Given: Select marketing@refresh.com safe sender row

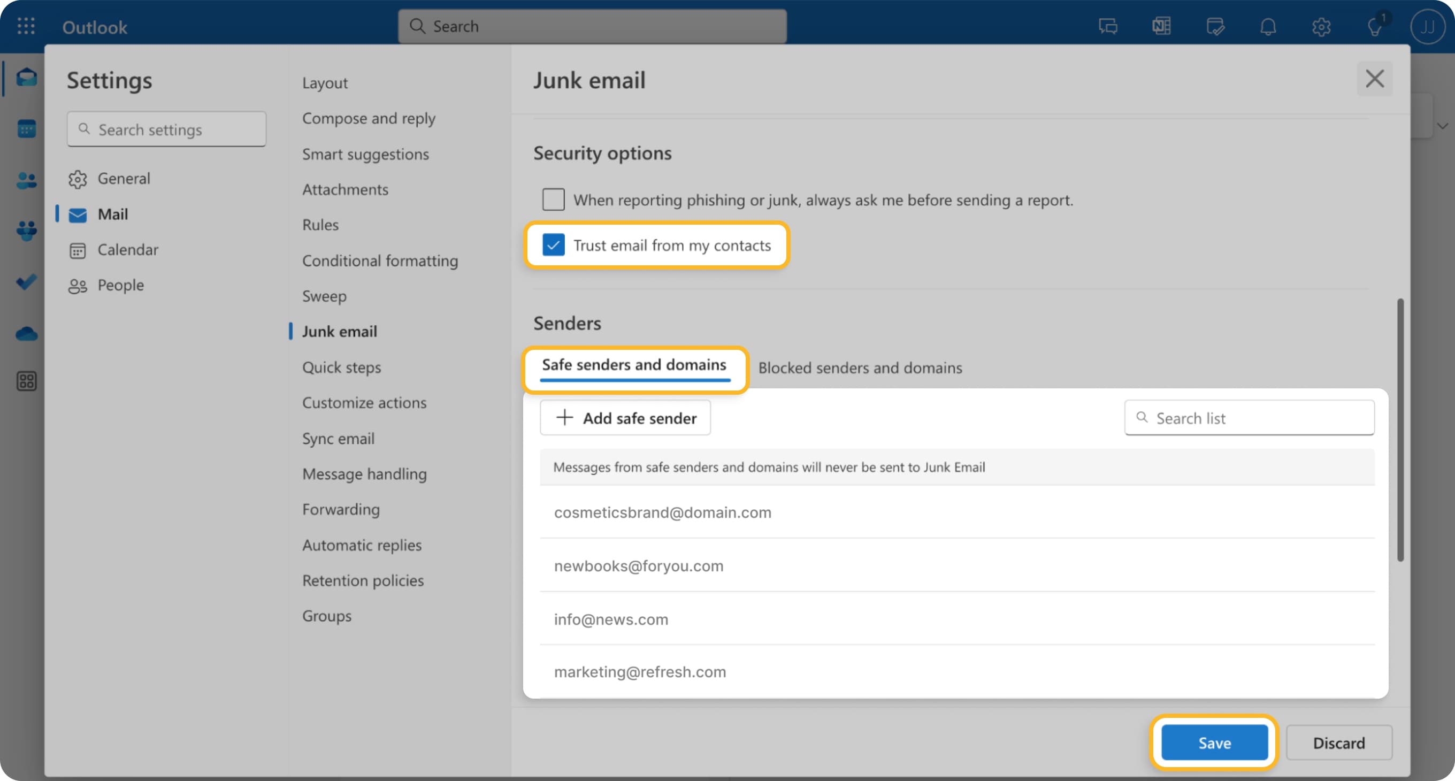Looking at the screenshot, I should pos(957,672).
